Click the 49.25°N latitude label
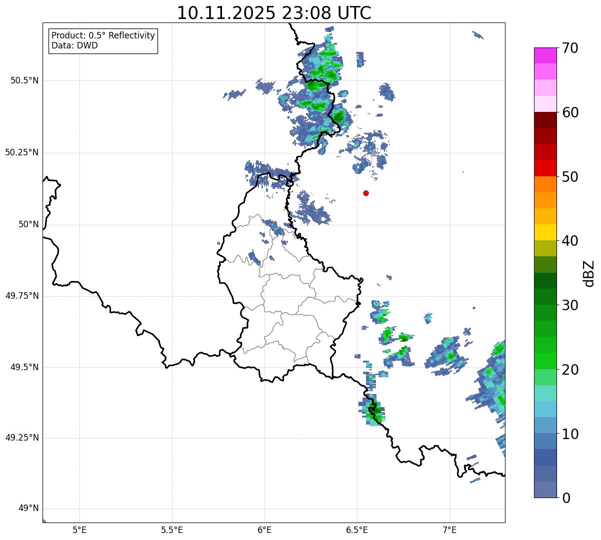601x540 pixels. point(22,438)
